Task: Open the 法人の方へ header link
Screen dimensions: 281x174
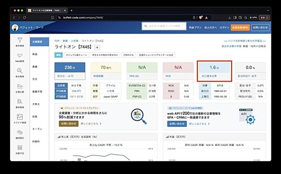Action: [211, 27]
